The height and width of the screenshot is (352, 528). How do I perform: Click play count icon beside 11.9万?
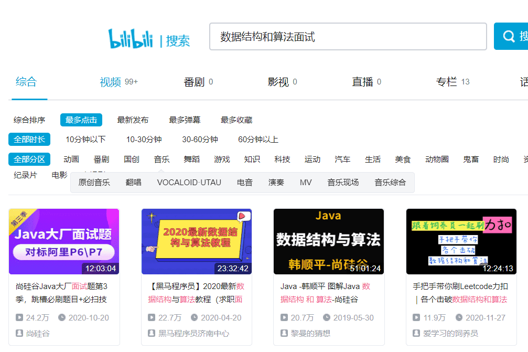pos(416,317)
